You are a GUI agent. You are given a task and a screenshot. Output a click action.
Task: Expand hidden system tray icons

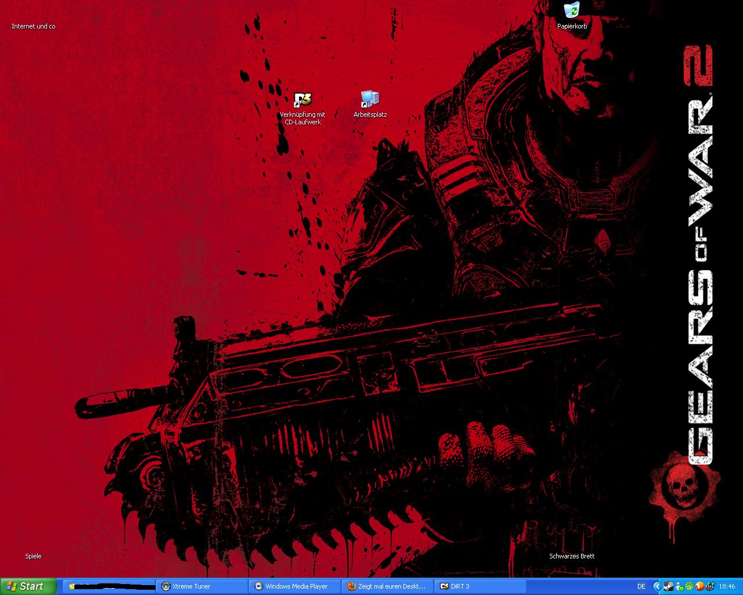tap(657, 586)
